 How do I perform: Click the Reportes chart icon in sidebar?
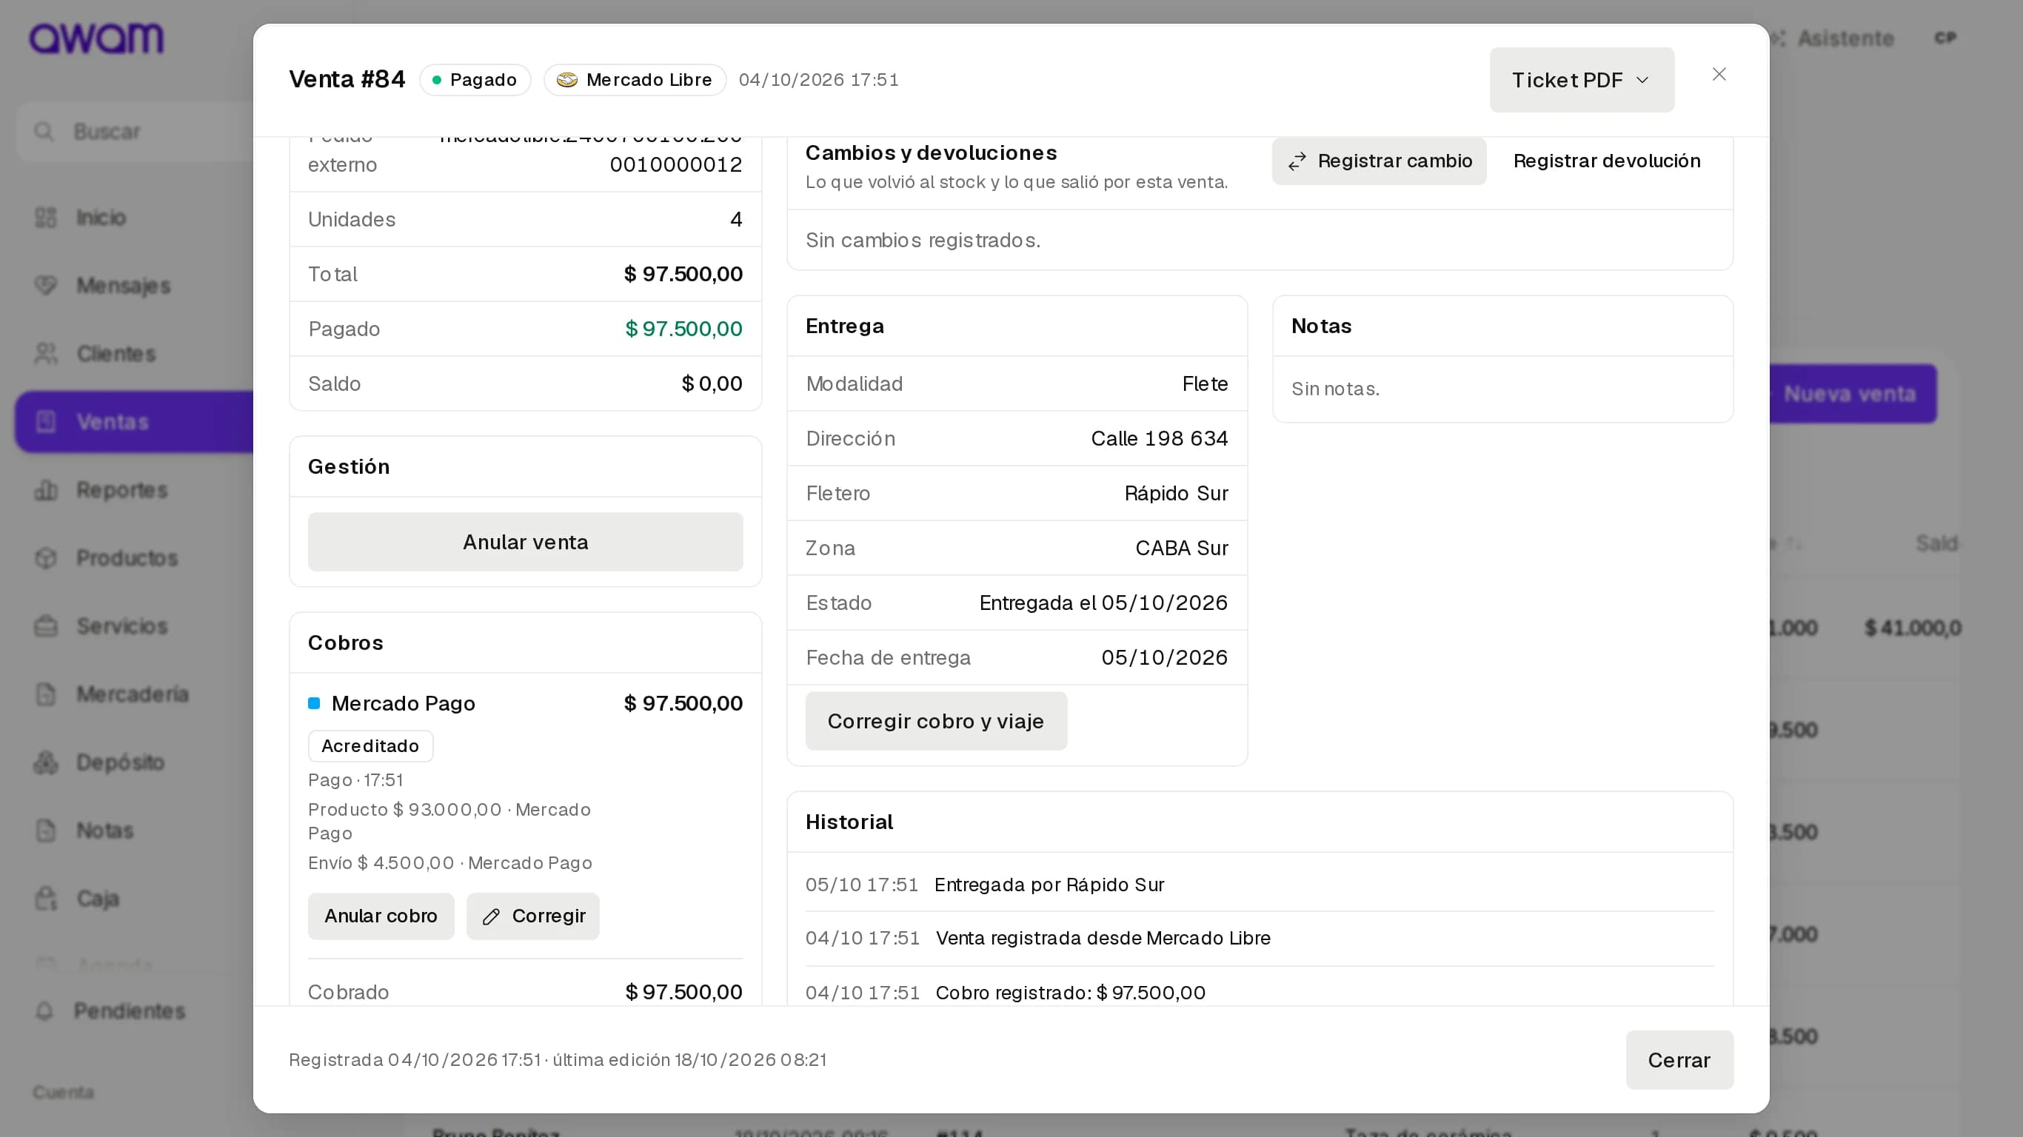pyautogui.click(x=47, y=490)
